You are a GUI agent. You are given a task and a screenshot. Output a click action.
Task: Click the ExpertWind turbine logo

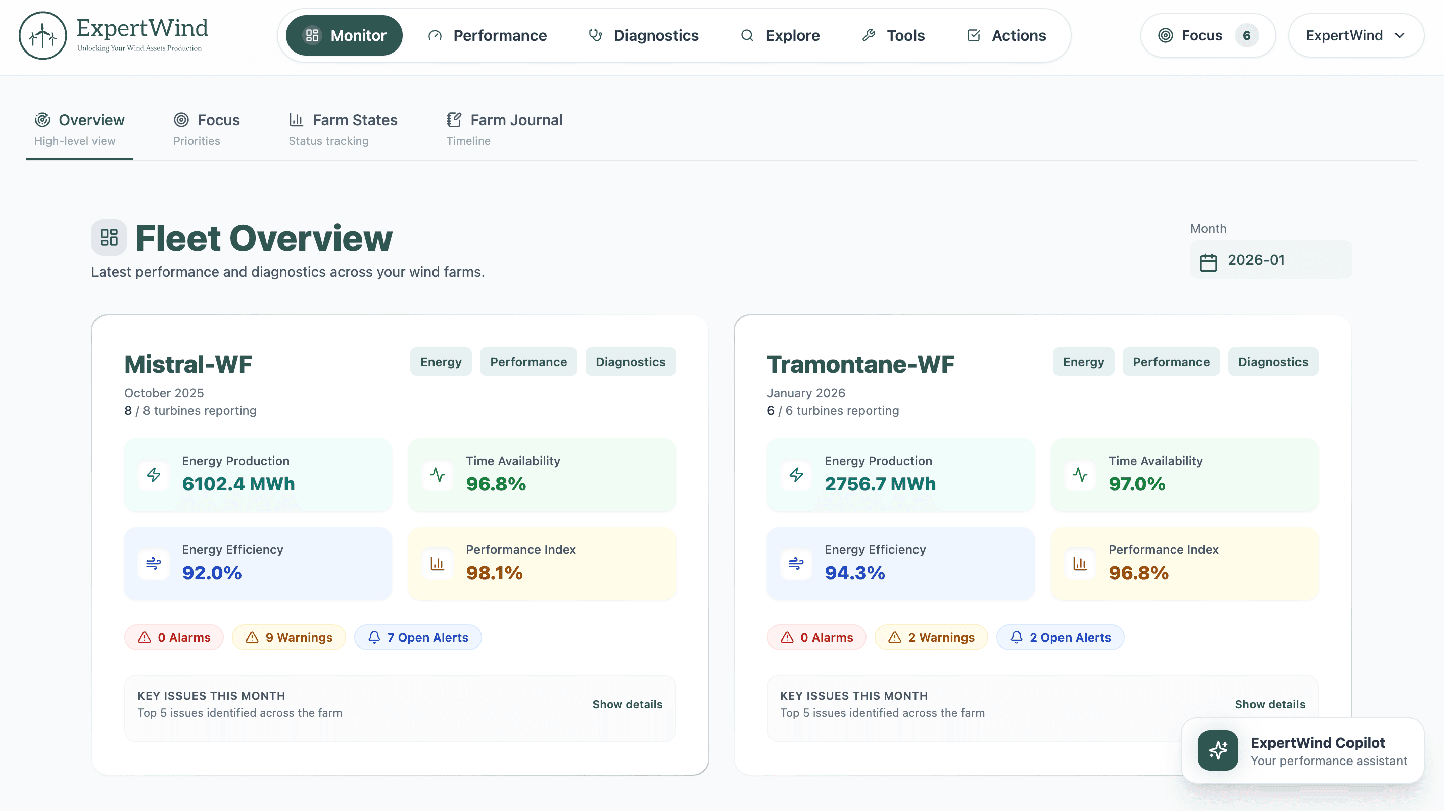pyautogui.click(x=42, y=35)
